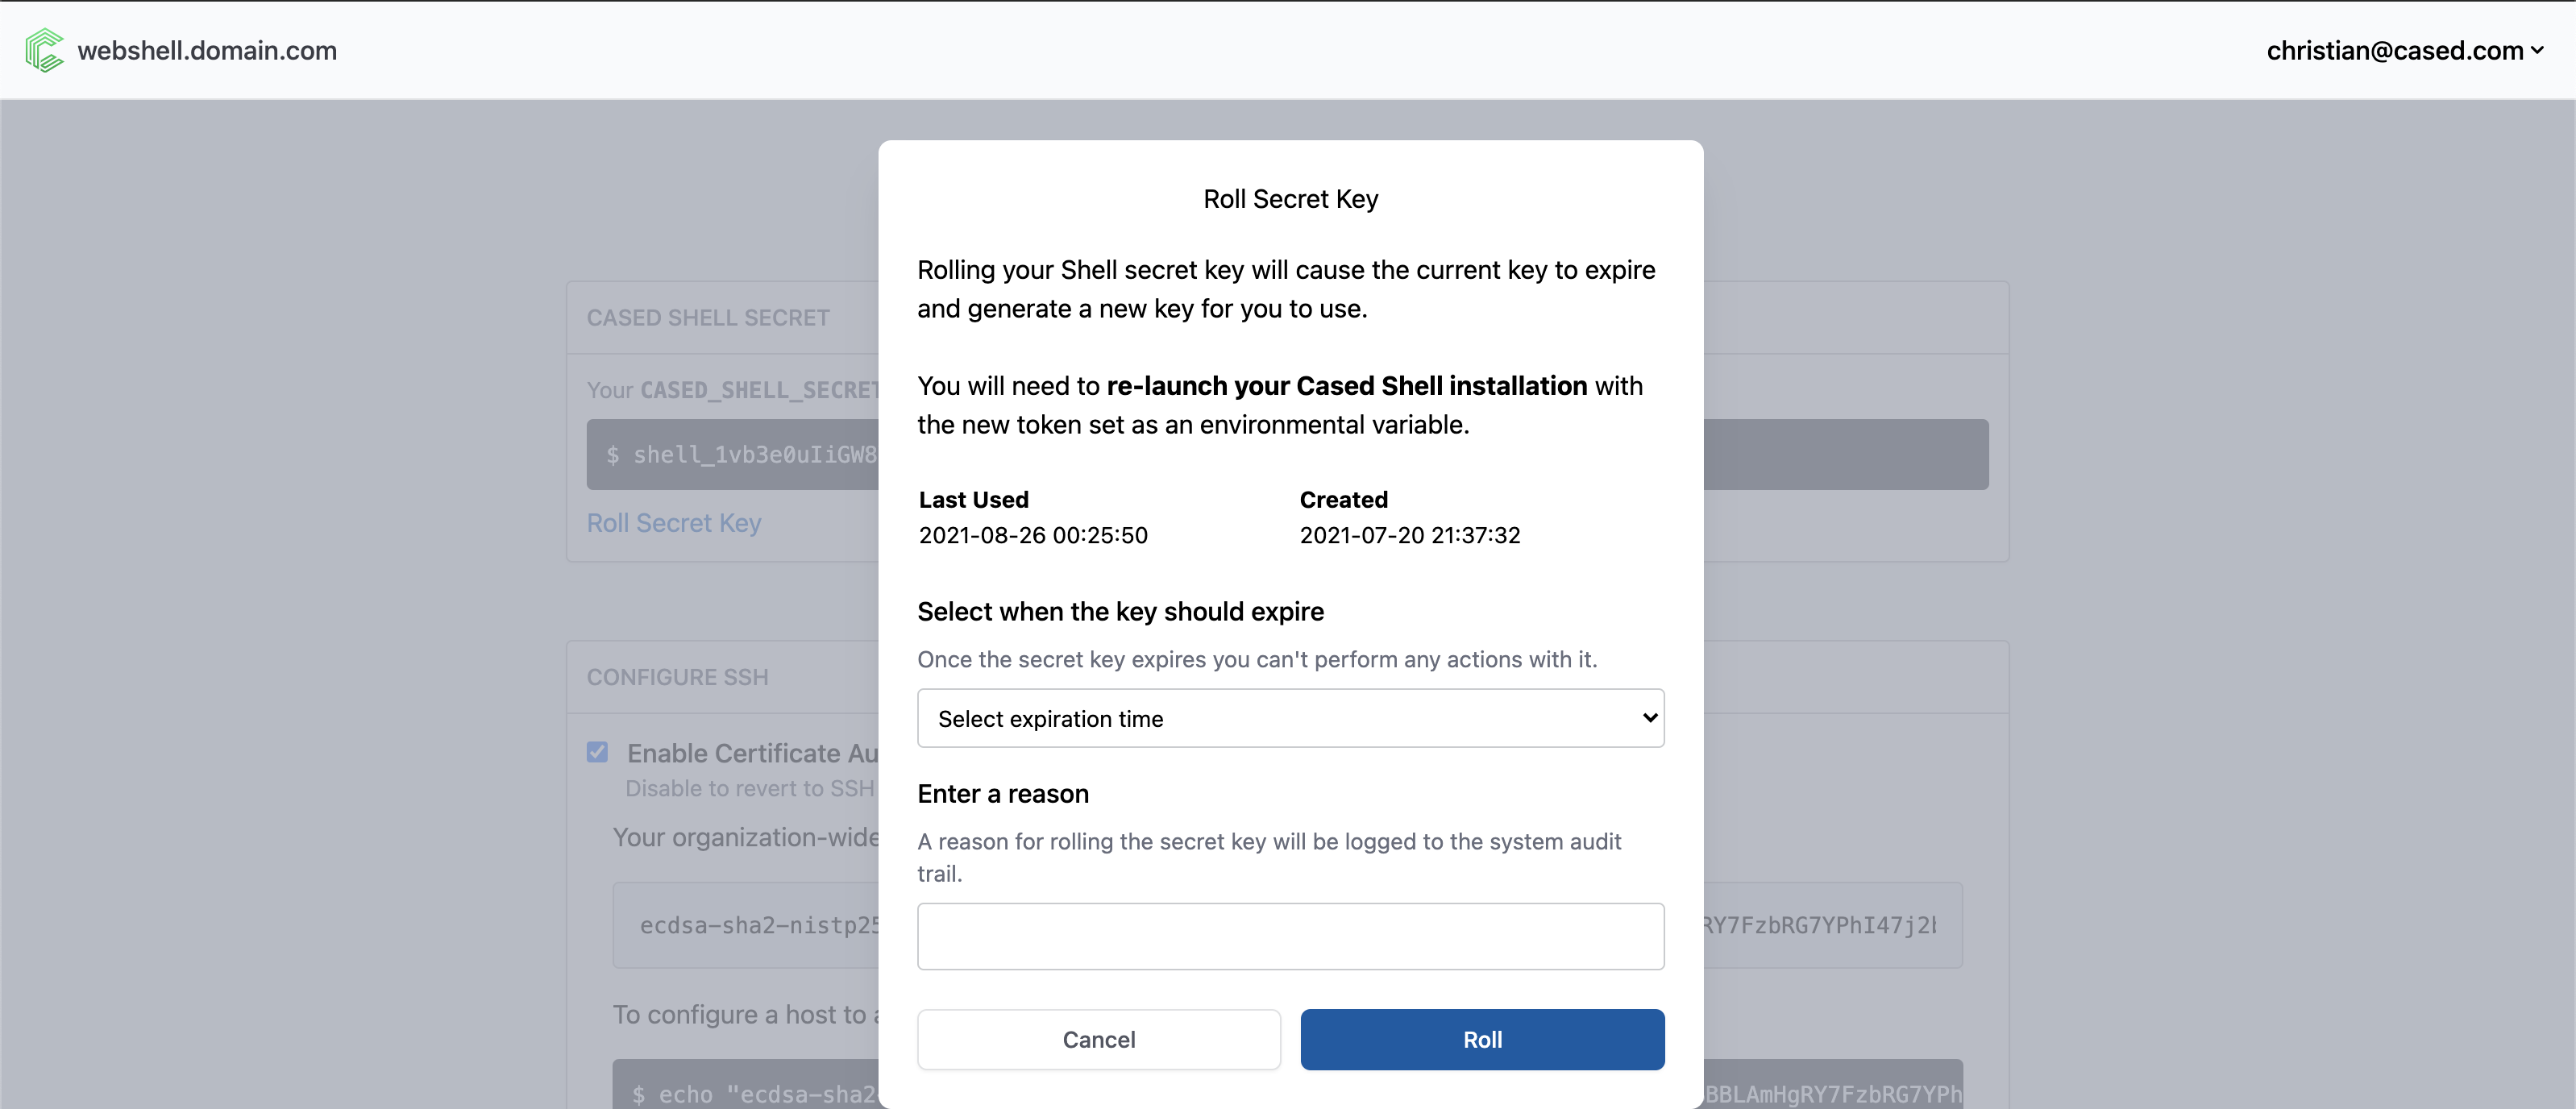The width and height of the screenshot is (2576, 1109).
Task: Click the webshell.domain.com site title
Action: (x=207, y=50)
